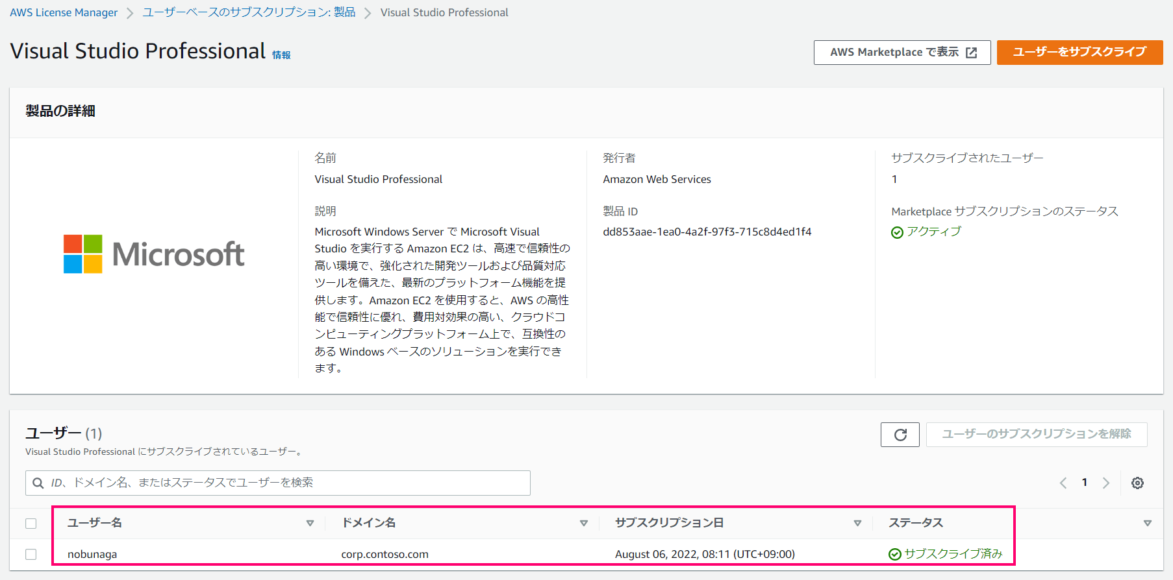Click the Visual Studio Professional name value

click(x=378, y=179)
